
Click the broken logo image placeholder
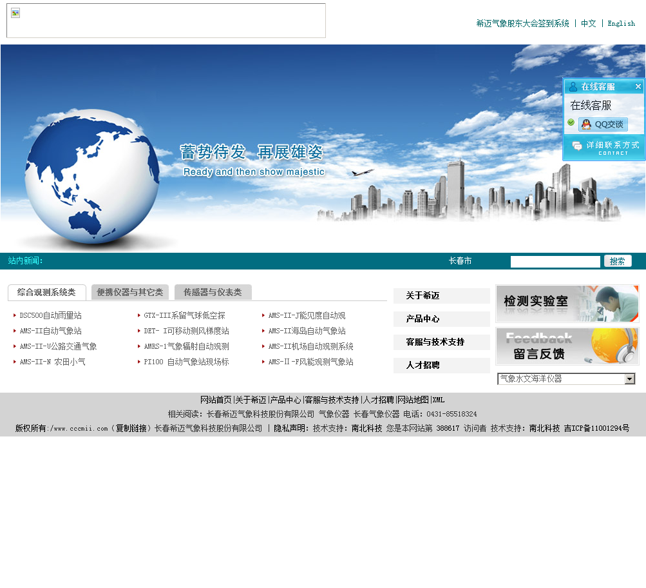(166, 21)
